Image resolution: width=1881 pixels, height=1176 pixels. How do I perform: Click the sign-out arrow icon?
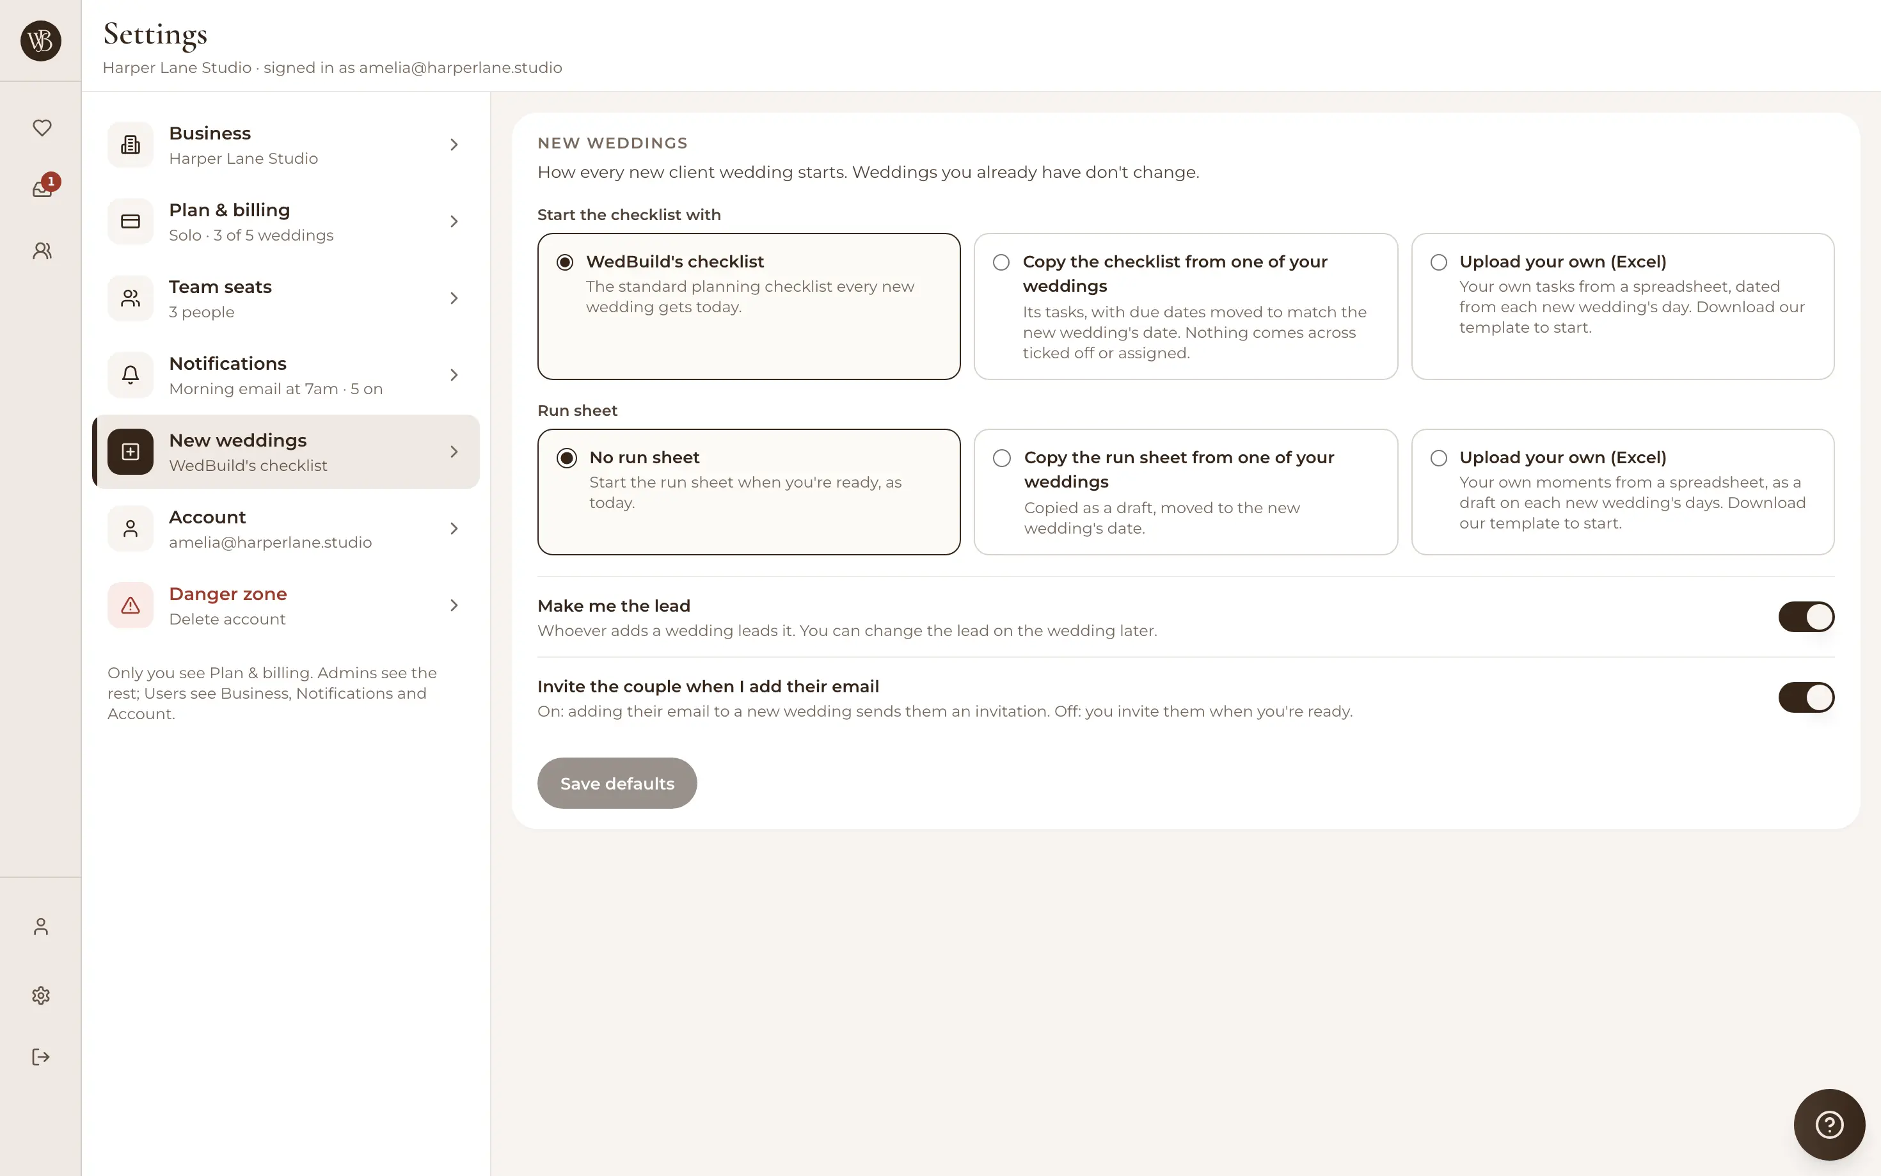point(41,1056)
